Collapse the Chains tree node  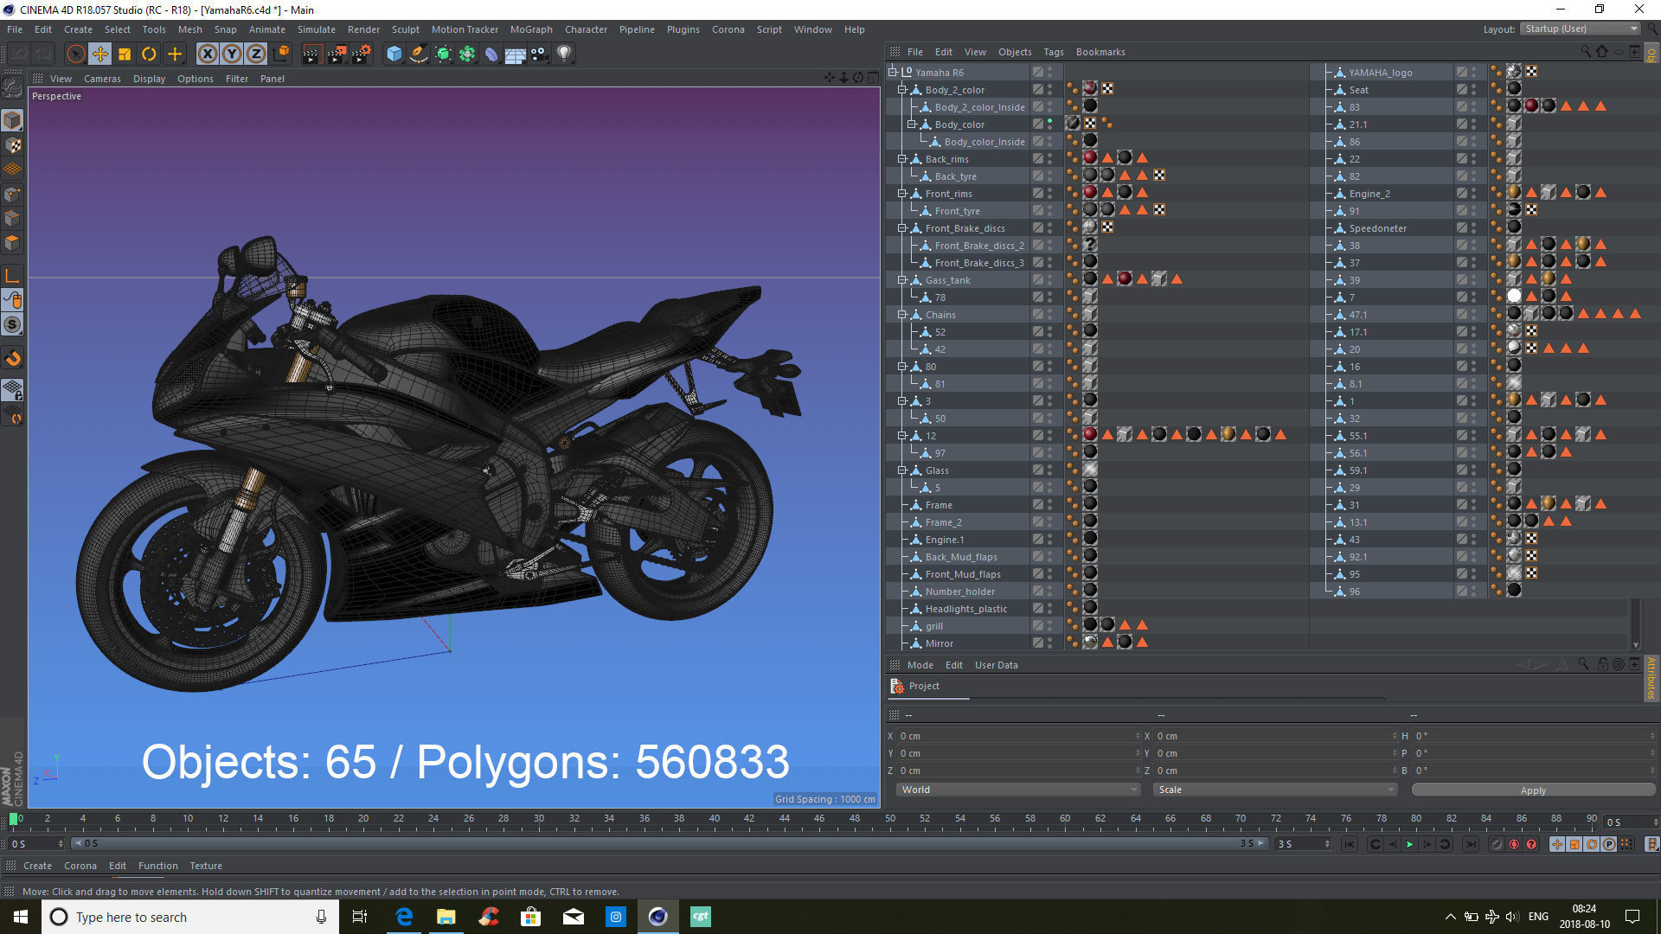pyautogui.click(x=902, y=315)
